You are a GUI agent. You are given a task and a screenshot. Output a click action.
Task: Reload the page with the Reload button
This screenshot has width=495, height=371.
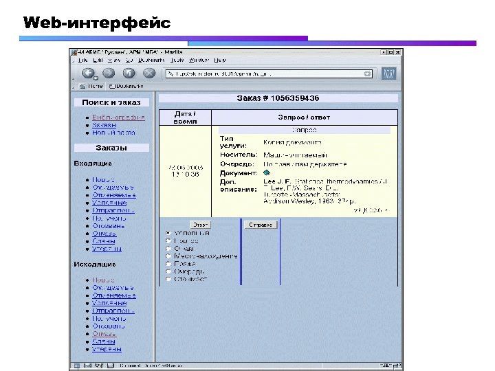tap(129, 74)
